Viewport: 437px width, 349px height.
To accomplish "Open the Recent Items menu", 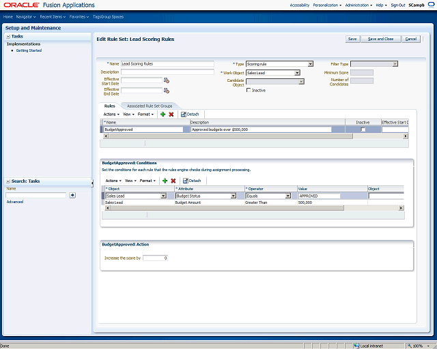I will tap(53, 16).
